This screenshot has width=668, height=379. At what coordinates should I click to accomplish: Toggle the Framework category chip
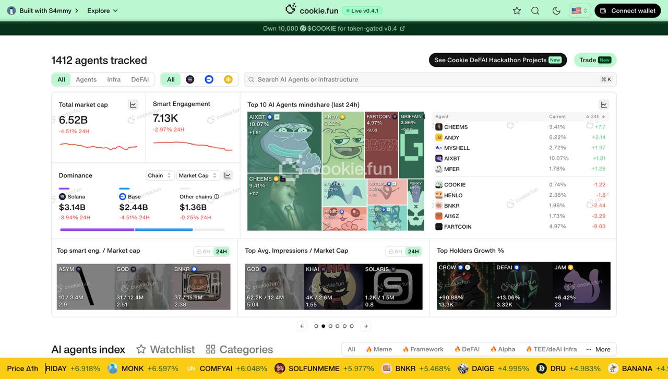(x=423, y=349)
